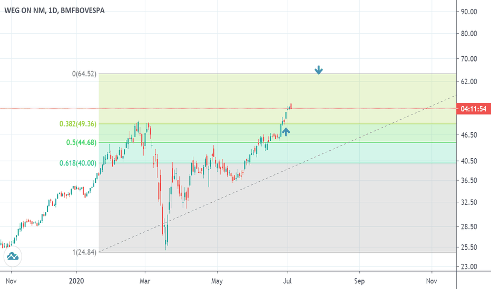Click the red countdown label 04:11:54
Viewport: 491px width, 289px height.
474,109
